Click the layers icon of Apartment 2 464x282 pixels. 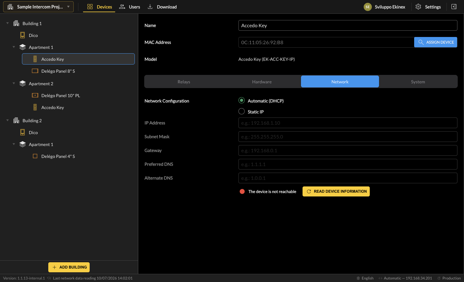click(23, 83)
